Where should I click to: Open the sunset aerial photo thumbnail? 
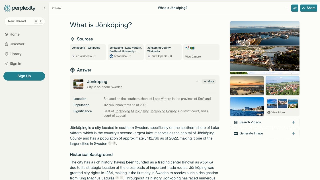[247, 86]
